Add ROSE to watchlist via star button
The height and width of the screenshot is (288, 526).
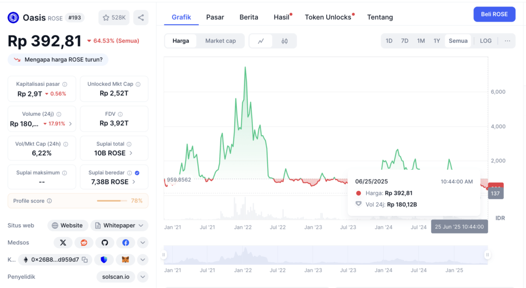click(114, 17)
